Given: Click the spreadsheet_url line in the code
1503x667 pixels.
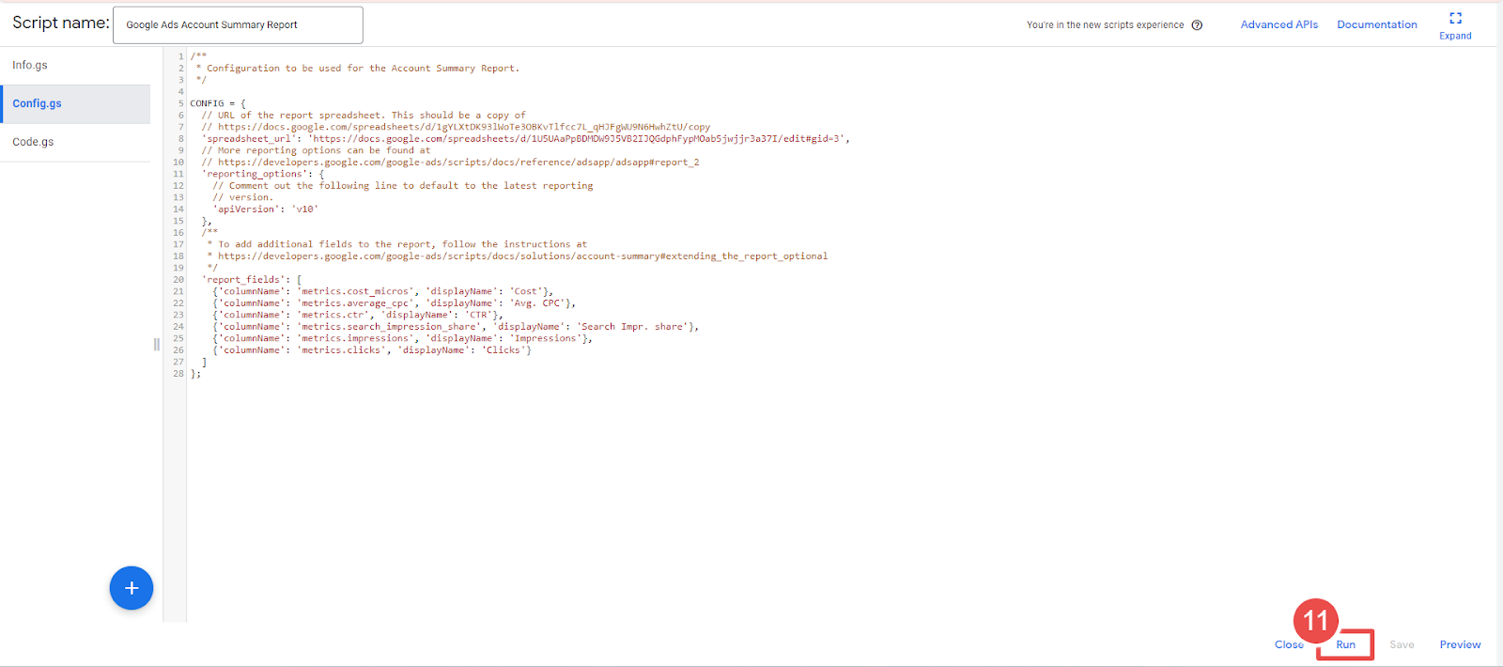Looking at the screenshot, I should pyautogui.click(x=525, y=138).
